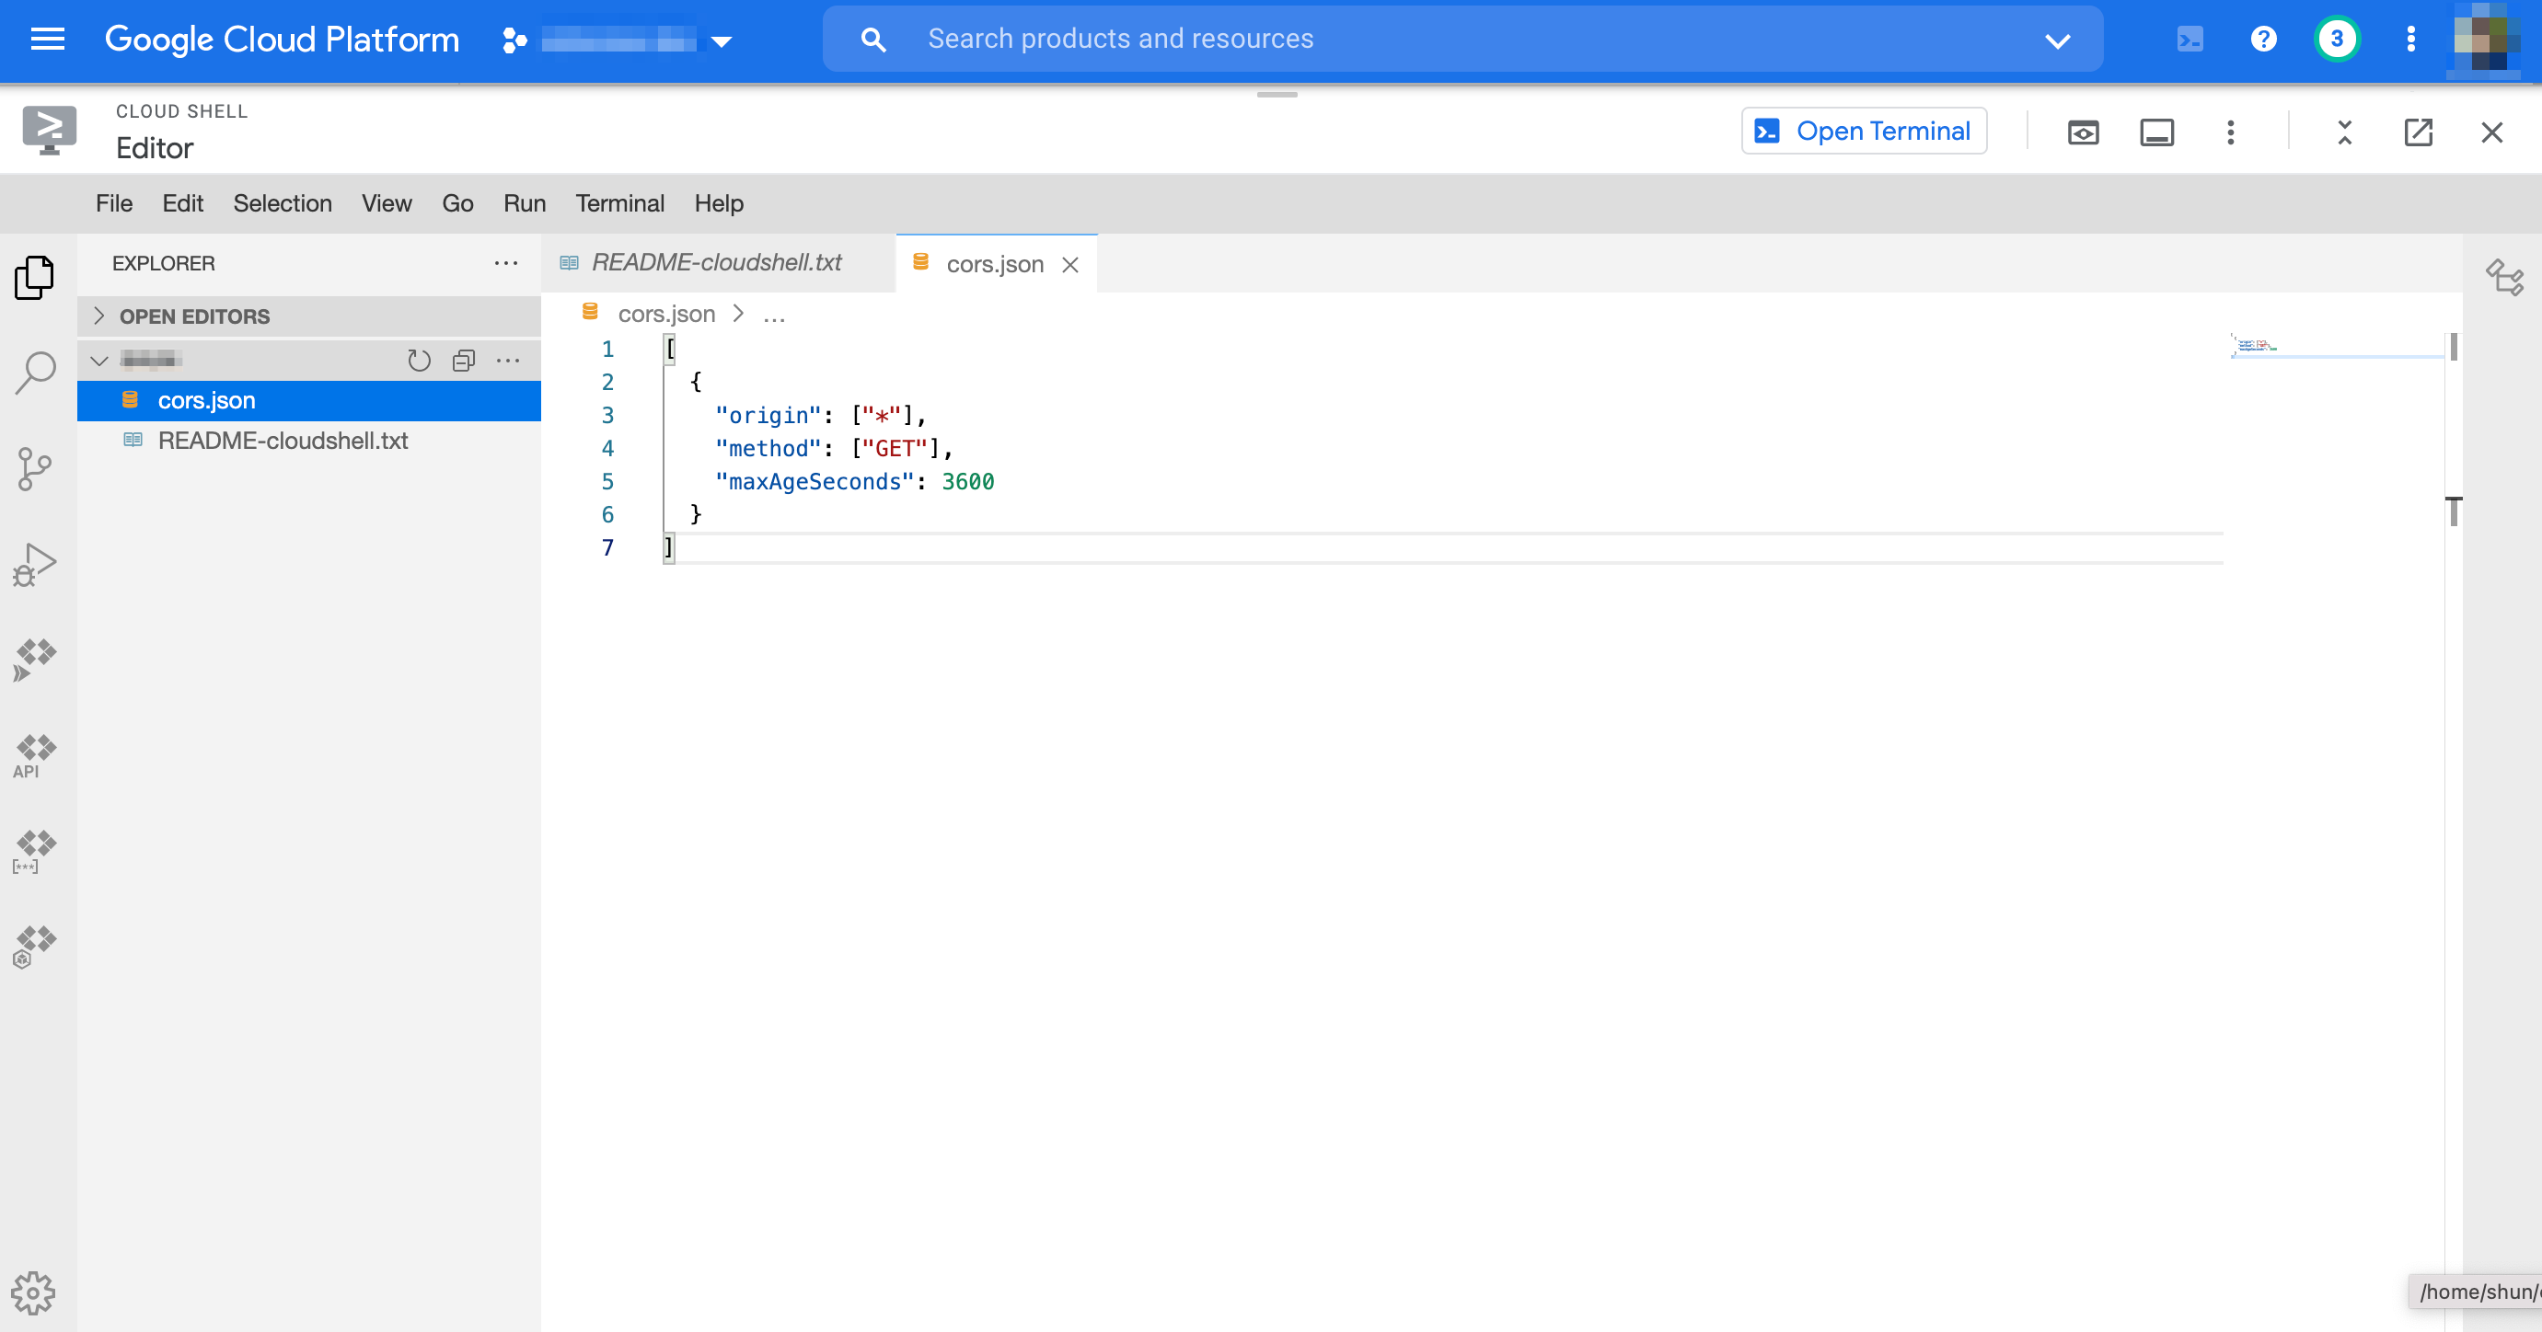
Task: Open the Run menu
Action: (525, 203)
